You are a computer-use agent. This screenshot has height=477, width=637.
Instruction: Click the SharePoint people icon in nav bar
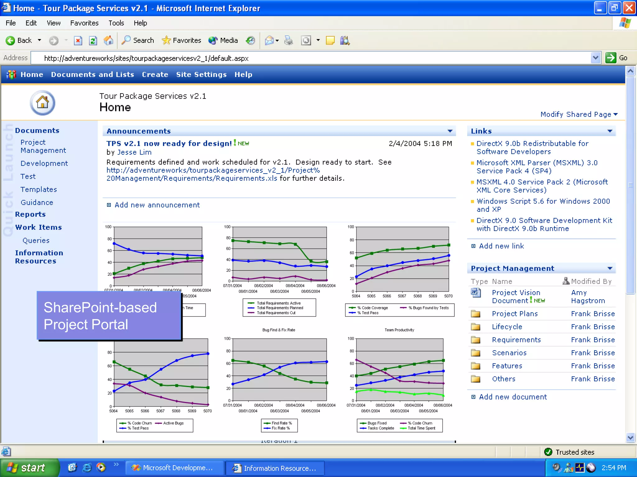(11, 75)
